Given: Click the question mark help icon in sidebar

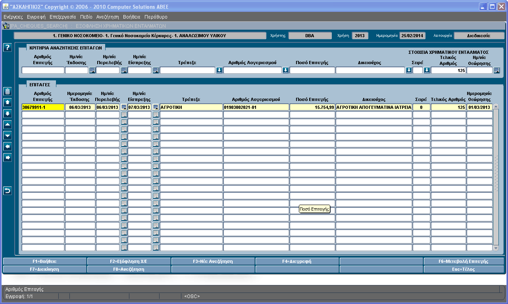Looking at the screenshot, I should [x=7, y=47].
